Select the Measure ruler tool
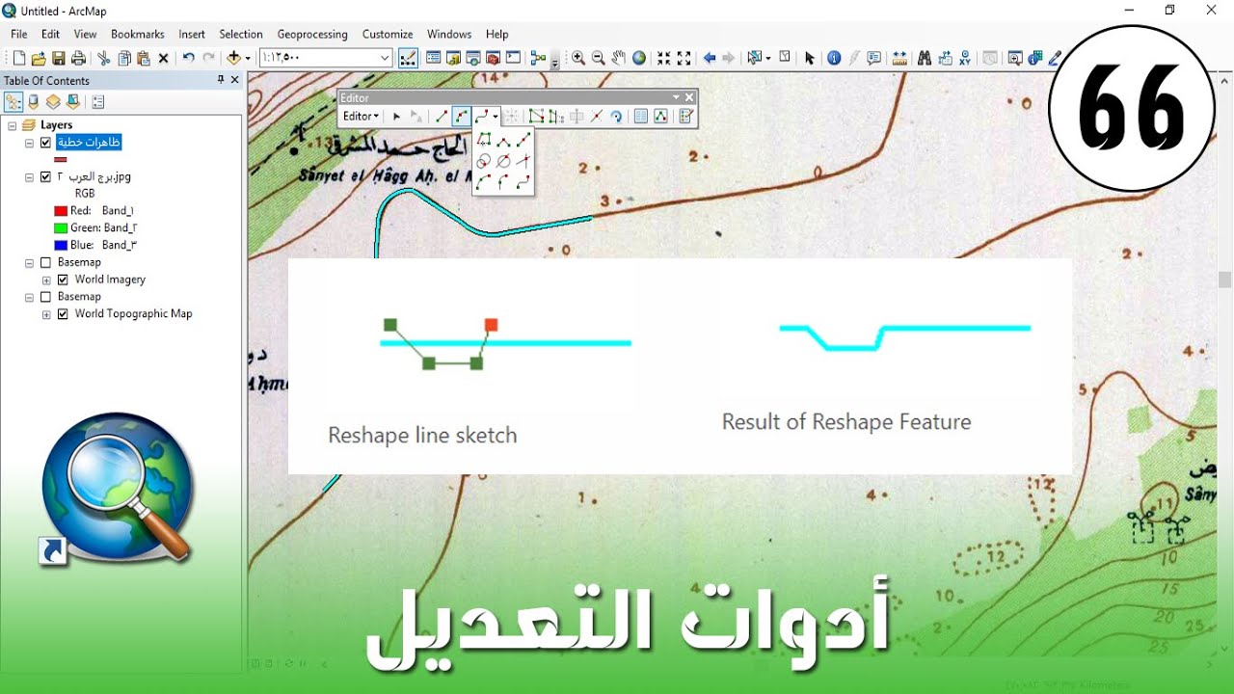 [899, 58]
